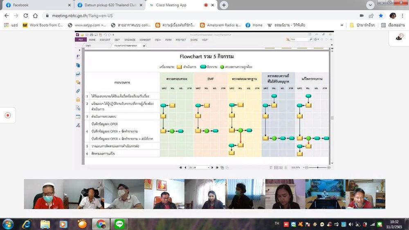409x230 pixels.
Task: Open the camera permission icon in address bar
Action: (362, 16)
